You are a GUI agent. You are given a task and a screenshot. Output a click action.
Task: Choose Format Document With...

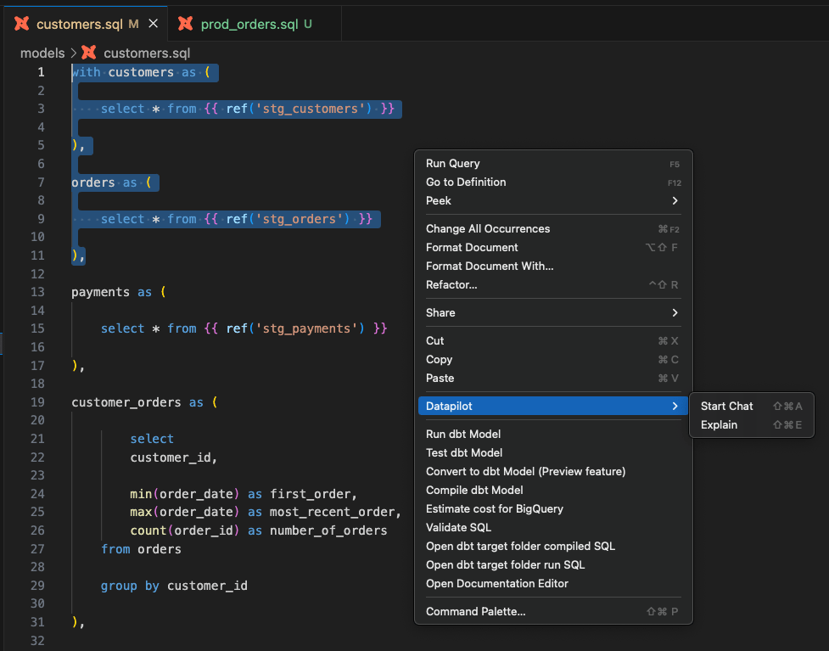[x=553, y=266]
